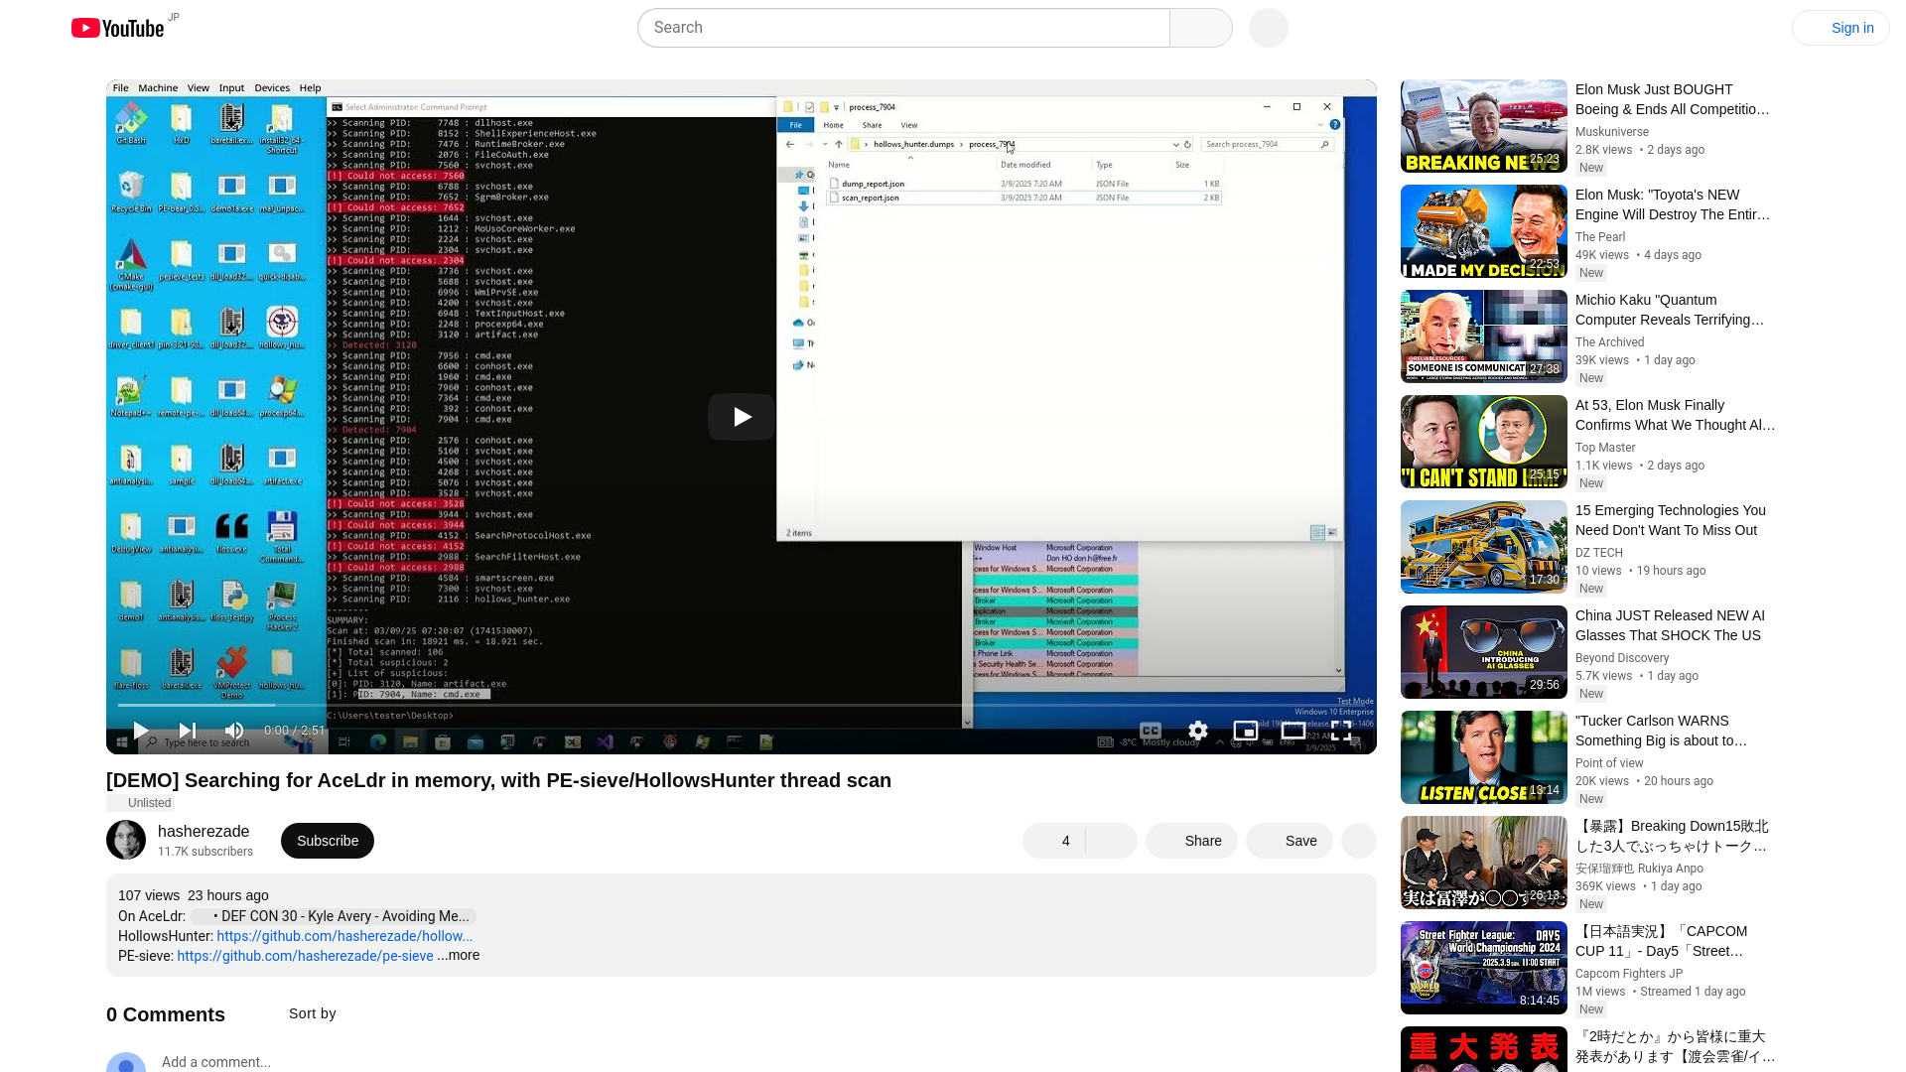Toggle closed captions (CC) button
The width and height of the screenshot is (1906, 1072).
click(1151, 732)
